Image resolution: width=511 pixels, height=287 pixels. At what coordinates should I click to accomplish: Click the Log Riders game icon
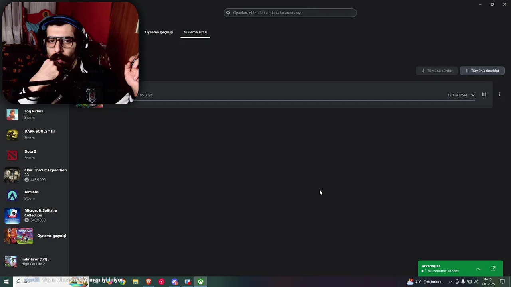click(12, 114)
